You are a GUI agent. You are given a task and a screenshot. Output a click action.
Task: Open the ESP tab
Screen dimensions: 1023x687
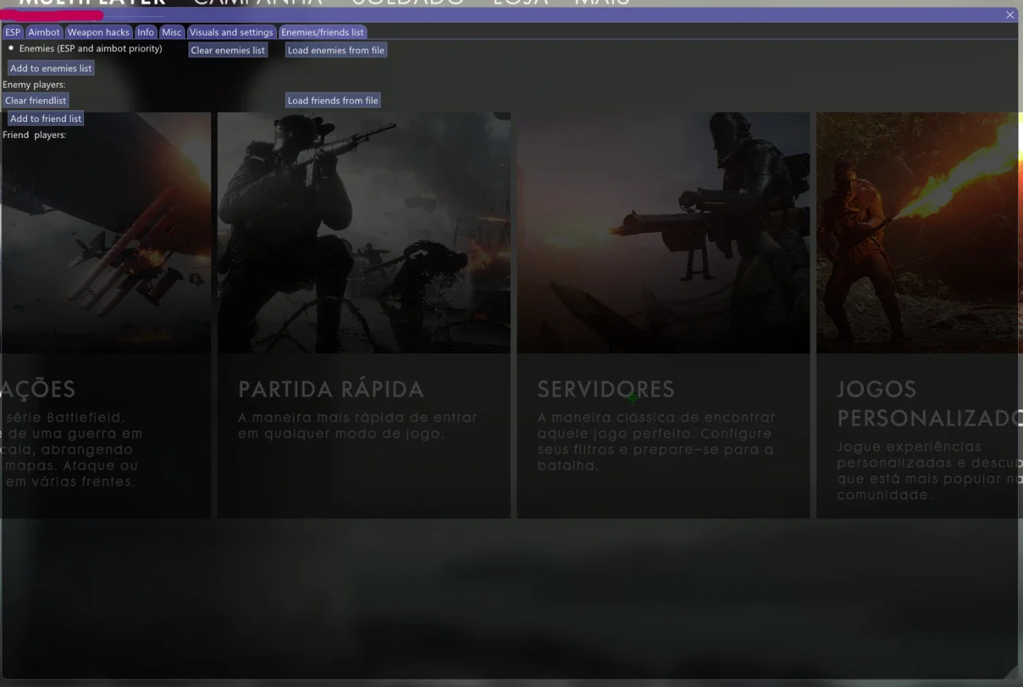(x=12, y=32)
